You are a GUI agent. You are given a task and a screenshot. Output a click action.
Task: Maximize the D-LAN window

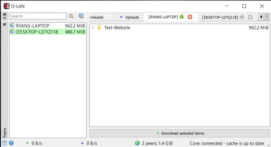coord(244,6)
